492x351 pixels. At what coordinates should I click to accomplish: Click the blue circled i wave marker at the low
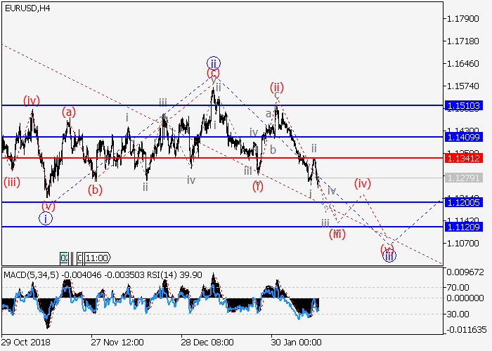[x=46, y=218]
